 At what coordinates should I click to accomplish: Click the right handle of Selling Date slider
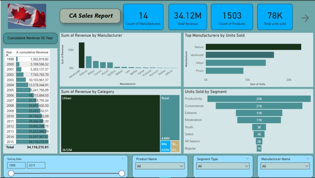click(122, 173)
